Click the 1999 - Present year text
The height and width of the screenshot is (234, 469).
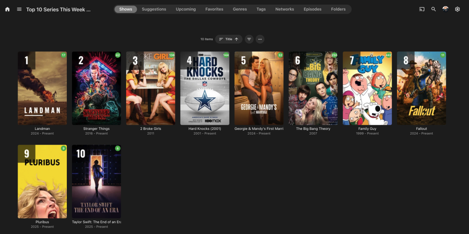click(x=367, y=133)
